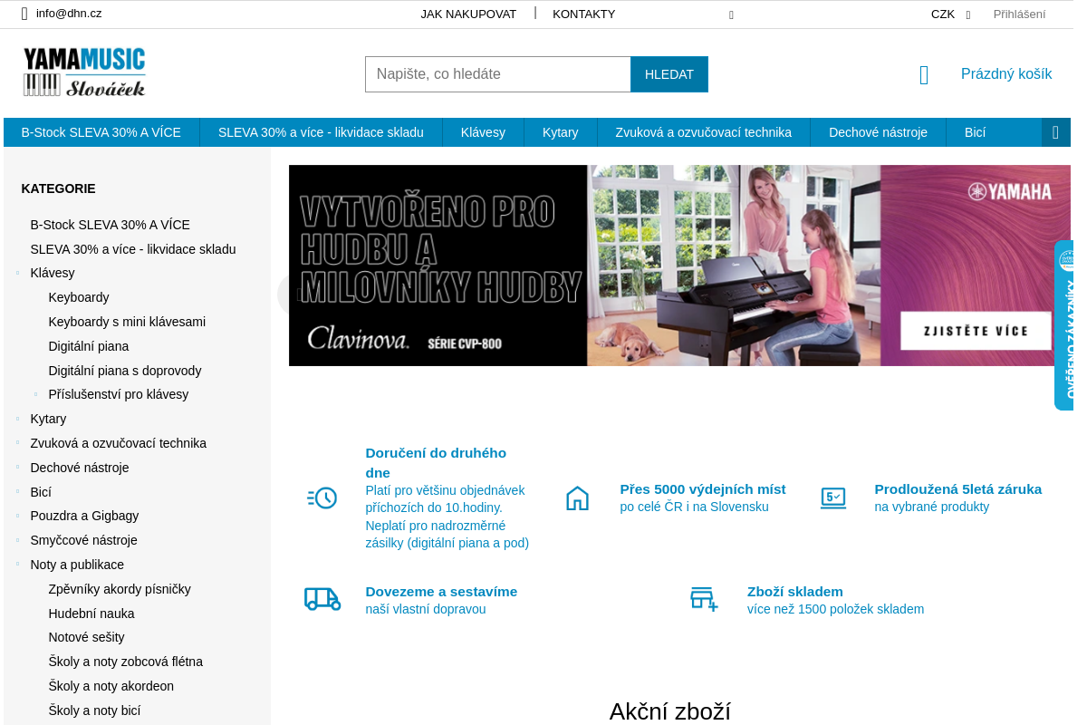1087x725 pixels.
Task: Open the shopping cart icon
Action: coord(924,75)
